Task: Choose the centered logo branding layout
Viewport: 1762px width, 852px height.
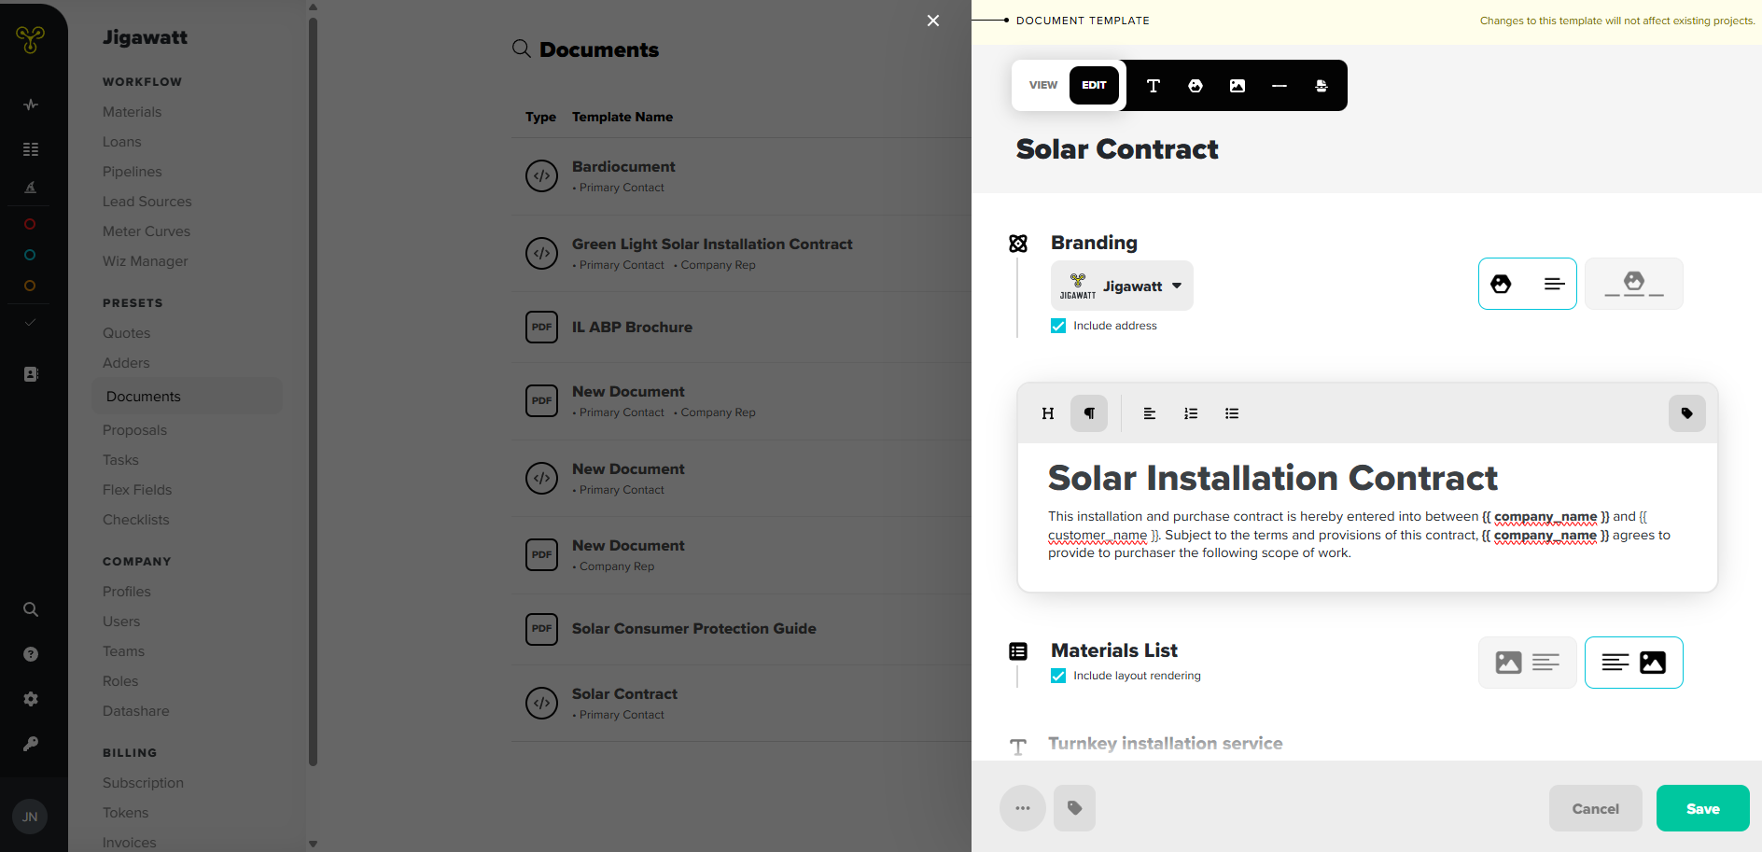Action: (1634, 284)
